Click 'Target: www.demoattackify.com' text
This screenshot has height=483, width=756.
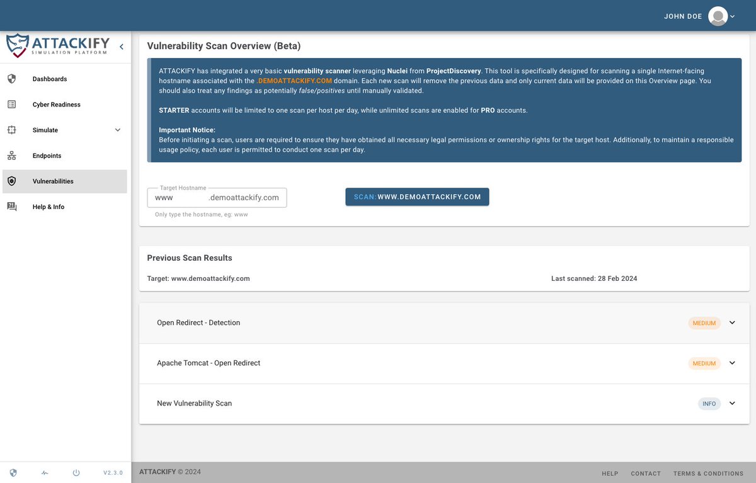point(198,278)
